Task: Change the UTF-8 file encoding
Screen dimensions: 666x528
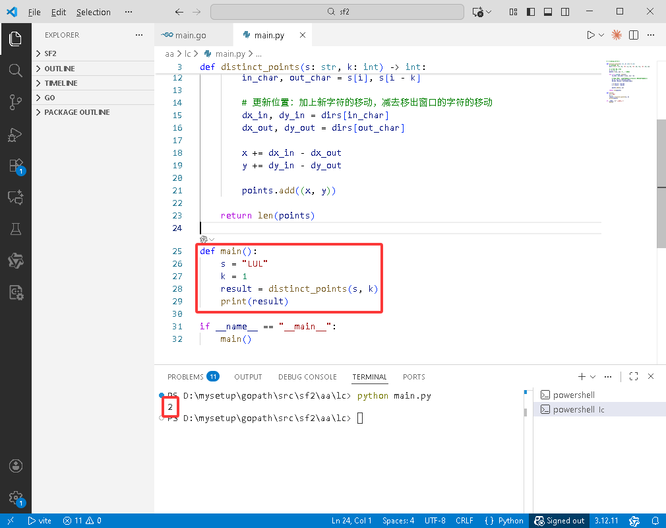Action: [435, 521]
